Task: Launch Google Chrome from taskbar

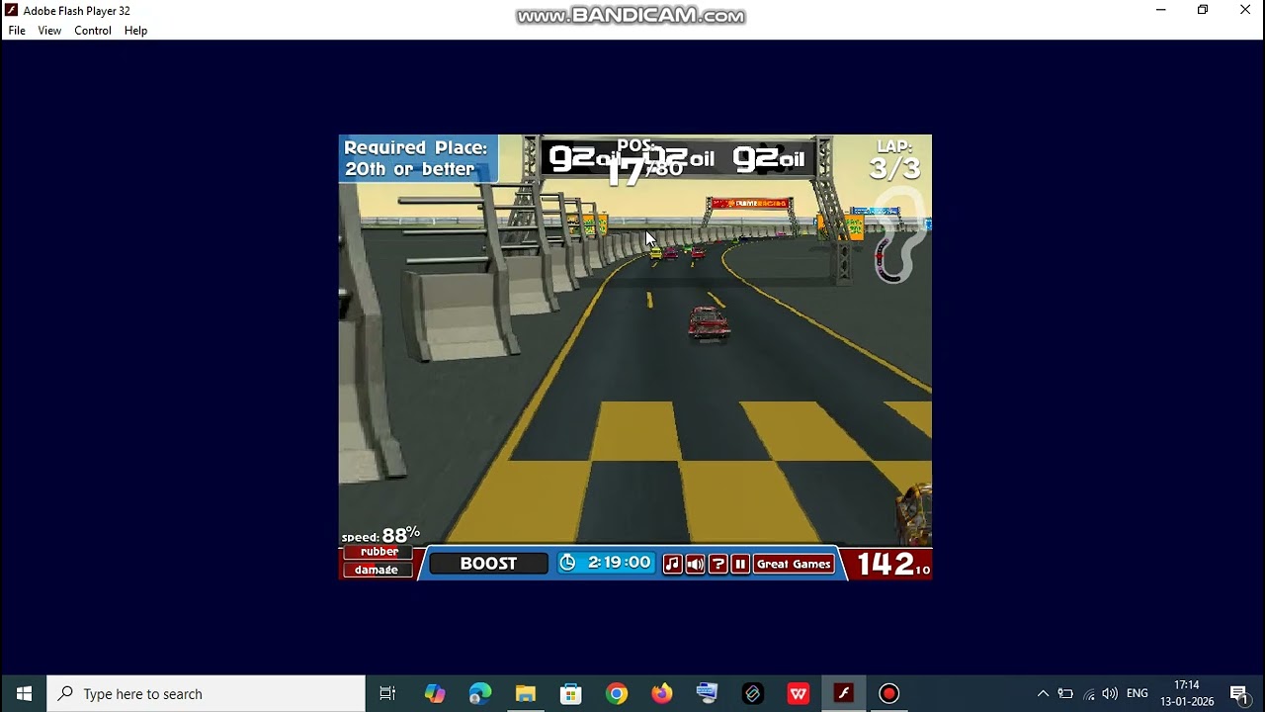Action: coord(617,693)
